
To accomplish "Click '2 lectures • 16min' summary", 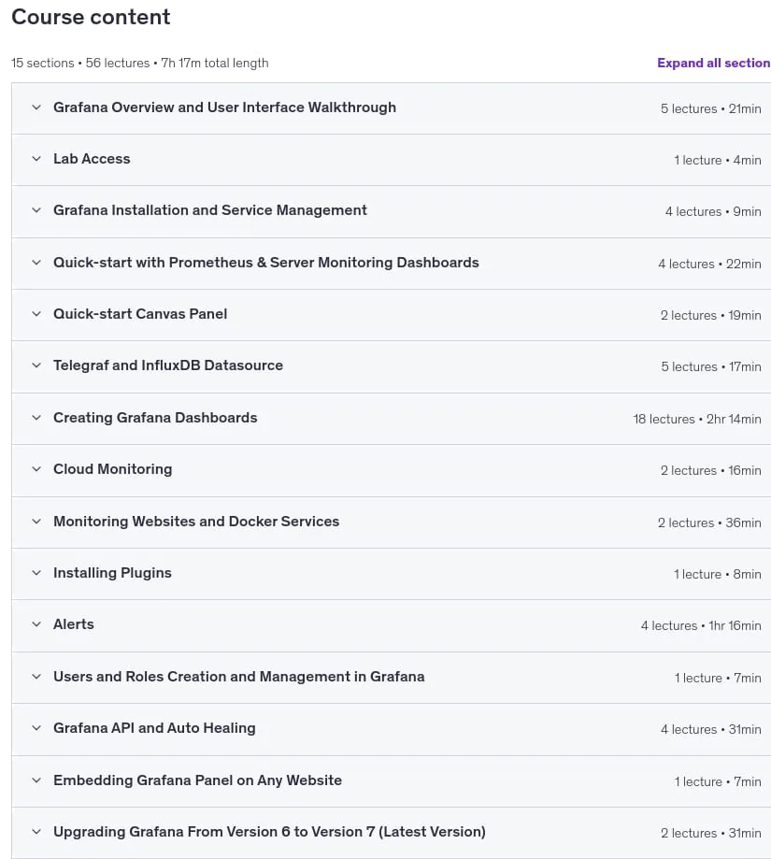I will (711, 470).
